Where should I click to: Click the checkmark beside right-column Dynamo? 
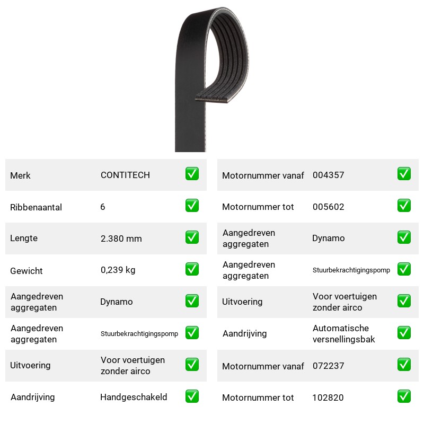pos(404,237)
